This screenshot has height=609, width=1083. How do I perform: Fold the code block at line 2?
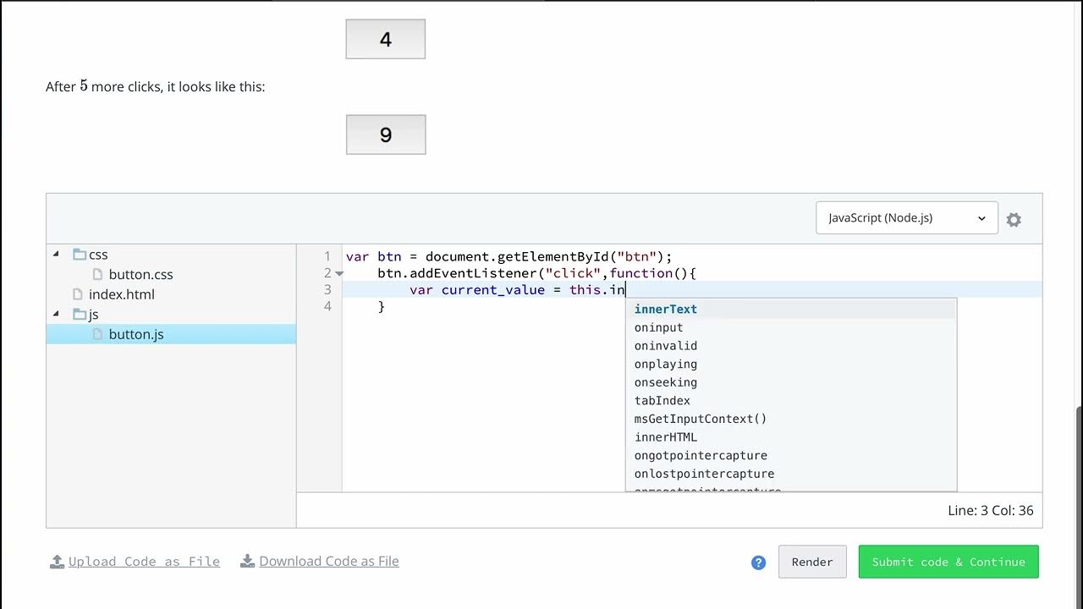[x=339, y=273]
